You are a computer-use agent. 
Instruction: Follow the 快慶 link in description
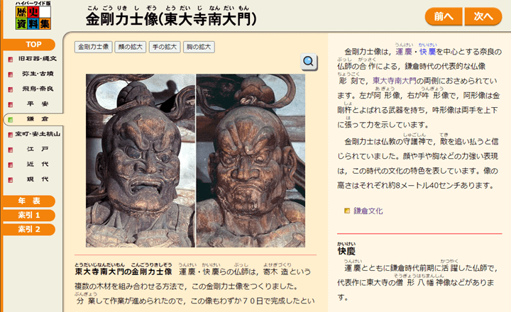[427, 52]
